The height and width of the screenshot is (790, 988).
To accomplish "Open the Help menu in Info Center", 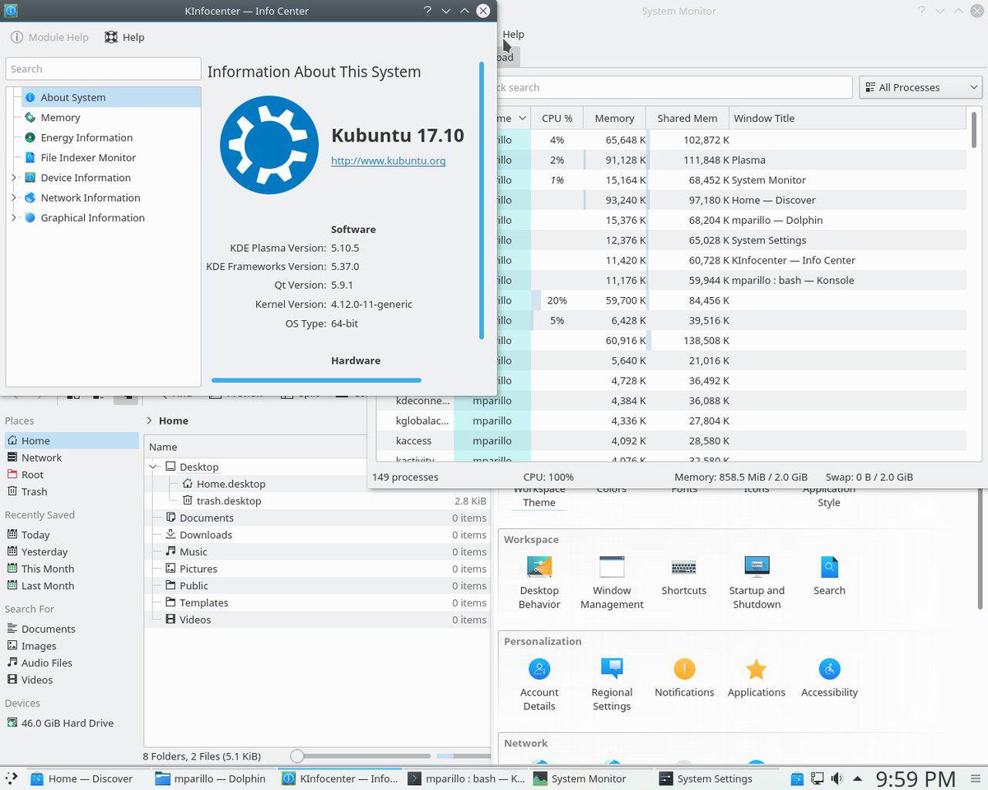I will tap(124, 37).
